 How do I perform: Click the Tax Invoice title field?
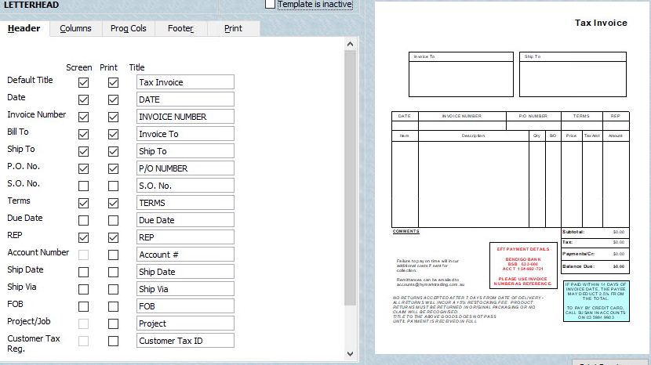click(x=185, y=82)
